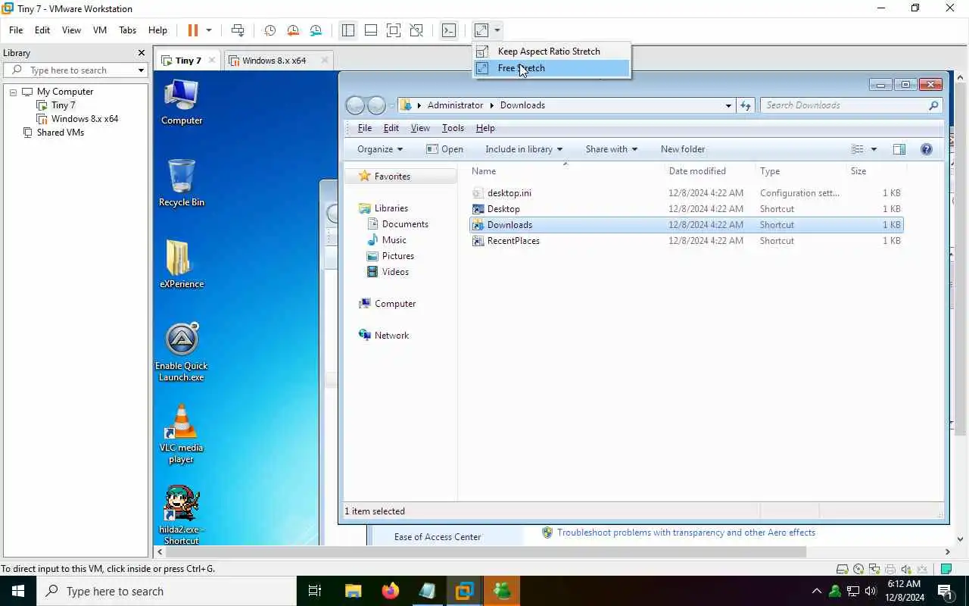The width and height of the screenshot is (969, 606).
Task: Select the RecentPlaces shortcut
Action: tap(686, 241)
